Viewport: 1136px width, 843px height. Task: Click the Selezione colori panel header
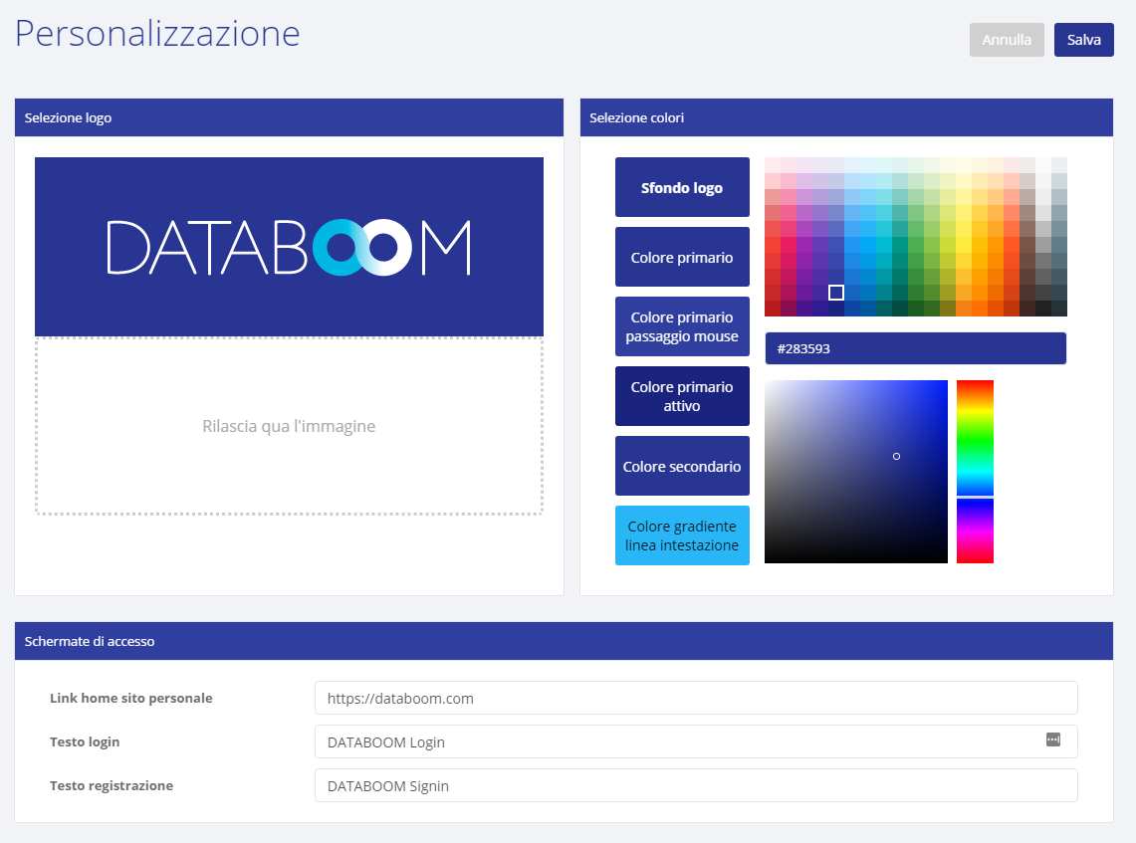[x=846, y=117]
